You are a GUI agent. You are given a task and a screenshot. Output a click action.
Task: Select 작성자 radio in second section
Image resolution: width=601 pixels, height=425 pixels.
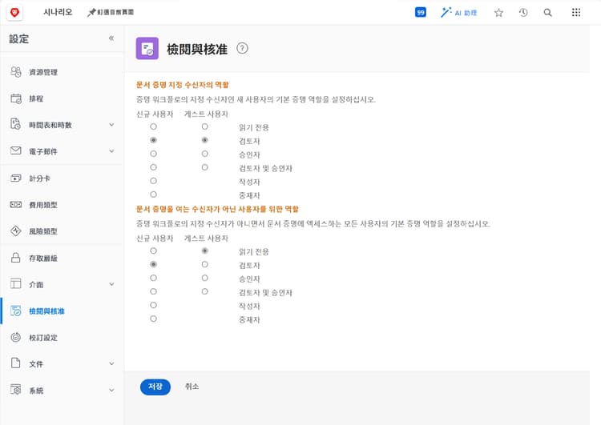point(153,305)
